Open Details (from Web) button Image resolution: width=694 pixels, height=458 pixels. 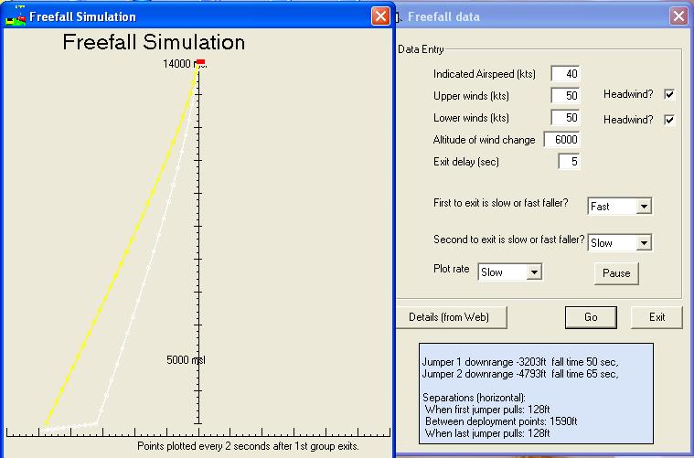[450, 317]
